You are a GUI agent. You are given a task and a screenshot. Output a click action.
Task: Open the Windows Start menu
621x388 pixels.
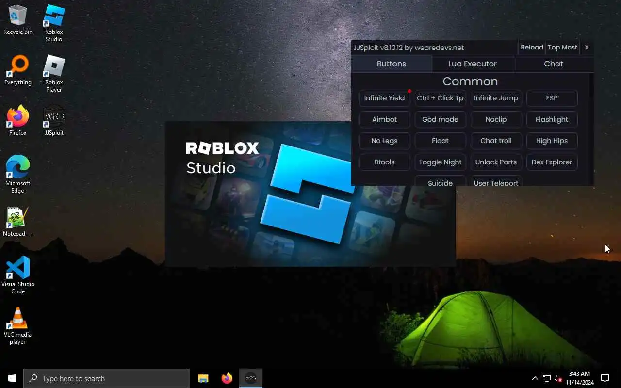click(12, 378)
